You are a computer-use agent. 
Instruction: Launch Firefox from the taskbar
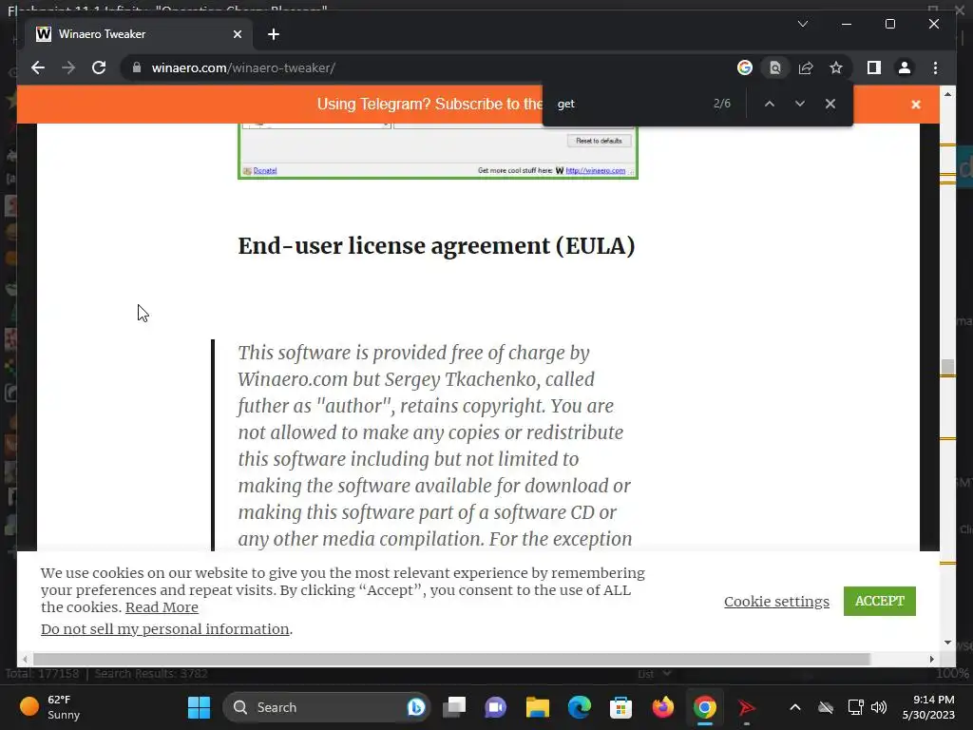tap(662, 707)
